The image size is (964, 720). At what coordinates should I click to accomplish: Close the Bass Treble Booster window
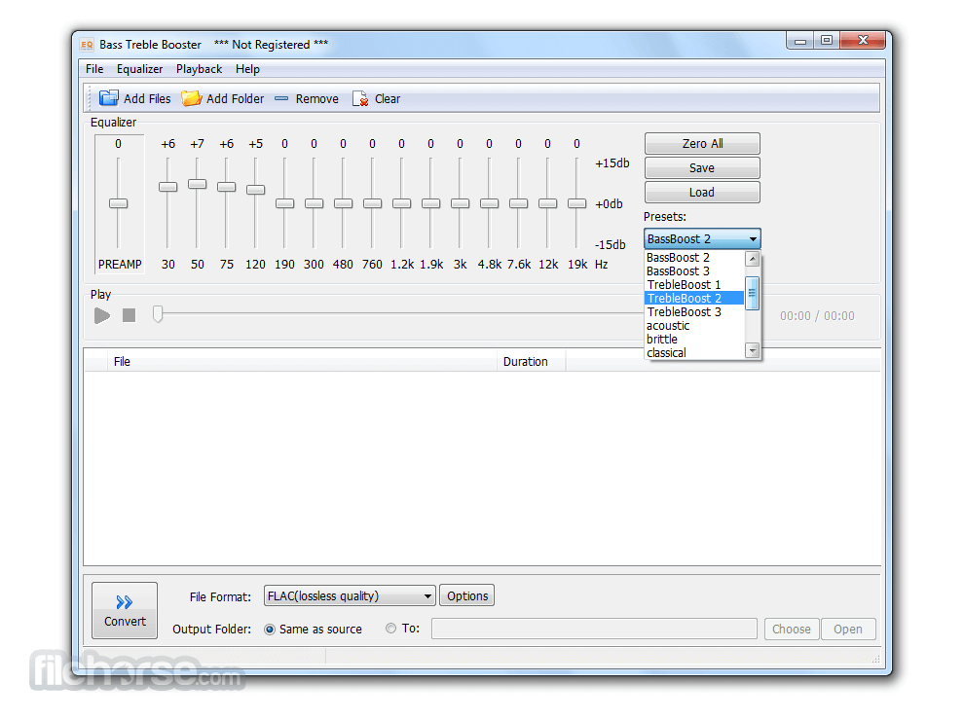[x=863, y=41]
